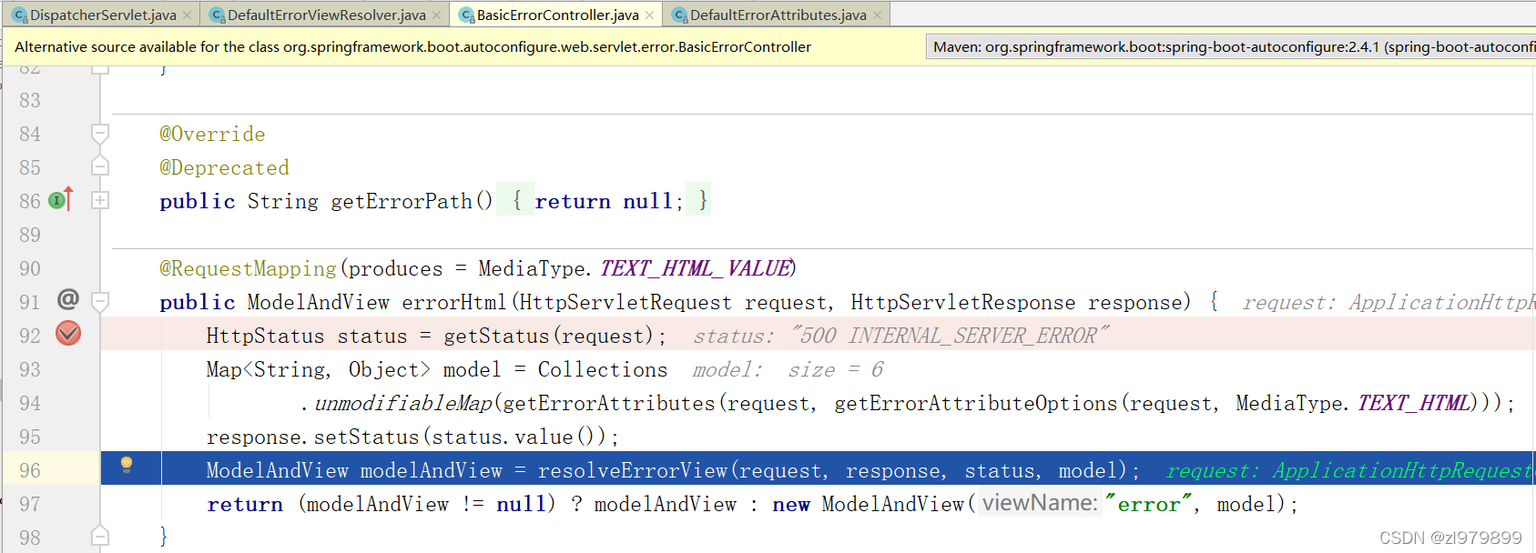Click the getErrorPath method name

pyautogui.click(x=402, y=201)
